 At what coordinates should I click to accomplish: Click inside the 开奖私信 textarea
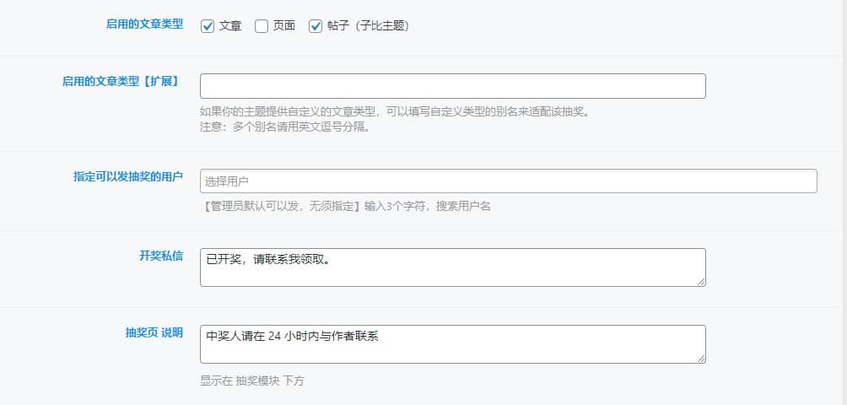[453, 267]
